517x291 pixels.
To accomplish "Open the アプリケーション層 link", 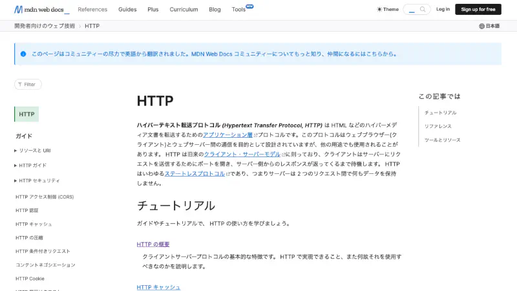I will 227,135.
